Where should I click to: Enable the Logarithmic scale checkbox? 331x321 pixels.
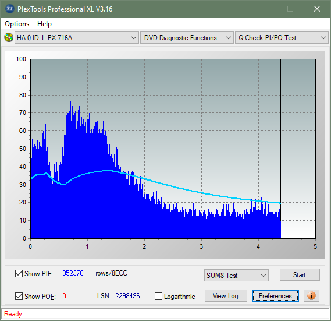click(158, 297)
